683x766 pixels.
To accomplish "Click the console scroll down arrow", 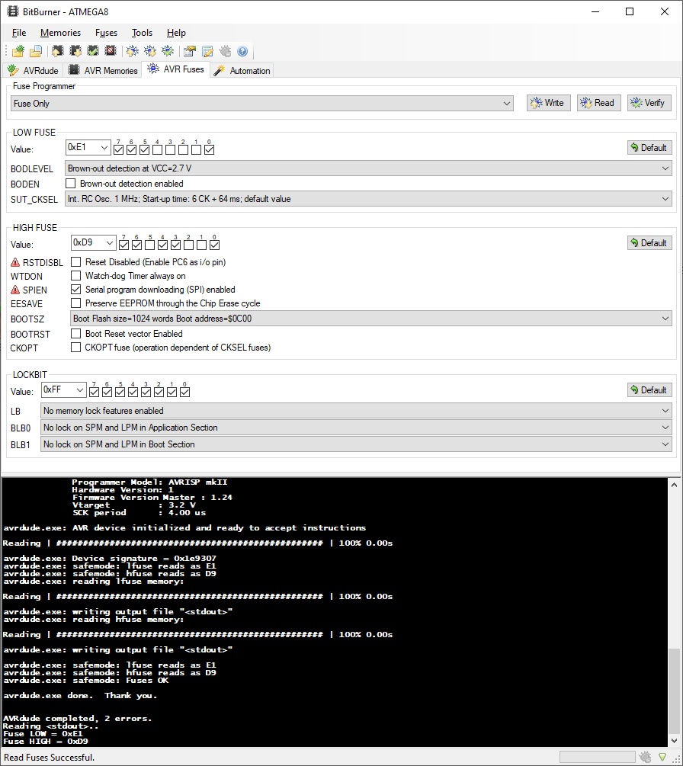I will (x=674, y=740).
